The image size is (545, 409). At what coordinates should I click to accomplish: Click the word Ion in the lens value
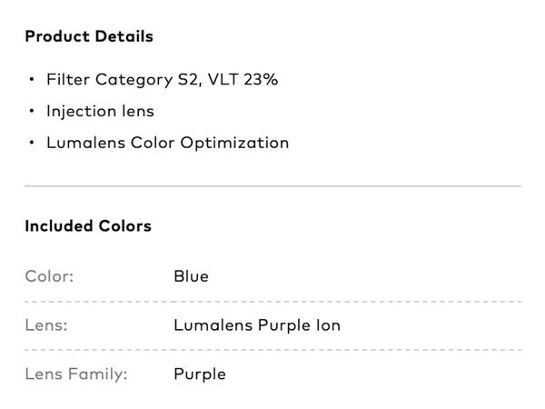pyautogui.click(x=328, y=324)
